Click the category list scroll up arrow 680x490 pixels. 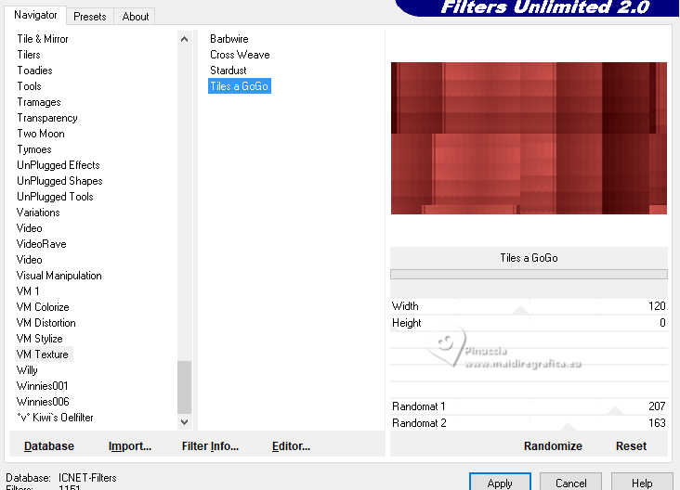coord(184,39)
